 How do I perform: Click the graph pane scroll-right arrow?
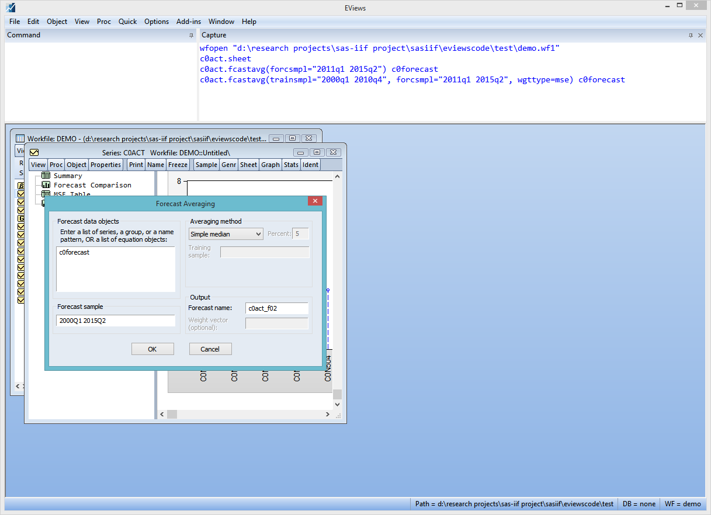pyautogui.click(x=328, y=414)
